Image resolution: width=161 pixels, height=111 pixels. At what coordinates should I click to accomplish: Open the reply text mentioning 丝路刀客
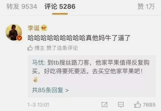coord(91,67)
